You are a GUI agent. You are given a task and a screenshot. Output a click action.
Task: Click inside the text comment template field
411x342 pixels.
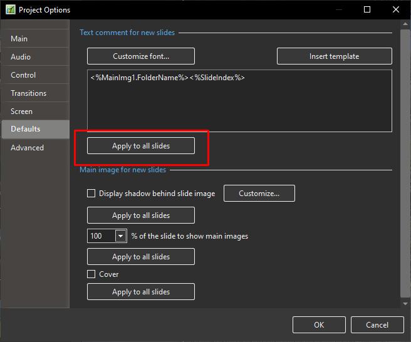pos(239,103)
